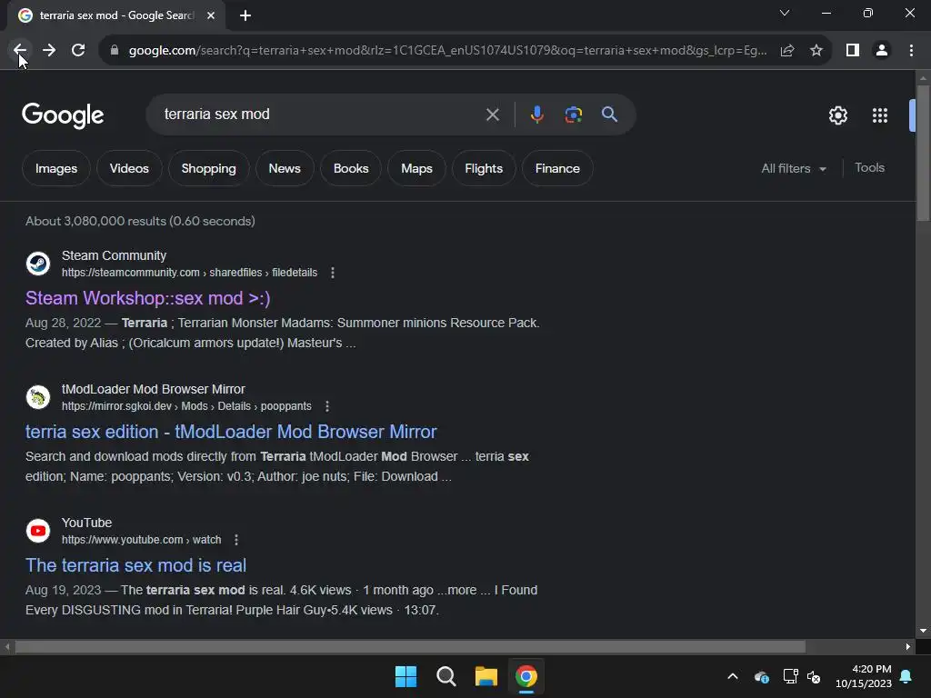Screen dimensions: 931x698
Task: Click the Chrome address bar URL
Action: pos(447,51)
